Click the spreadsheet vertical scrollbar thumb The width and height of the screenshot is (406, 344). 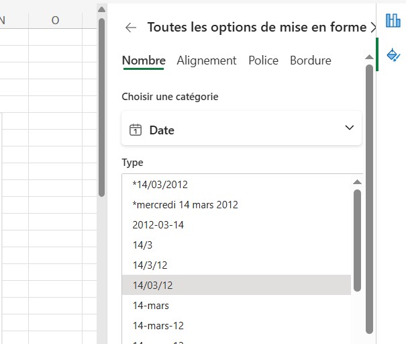[102, 107]
